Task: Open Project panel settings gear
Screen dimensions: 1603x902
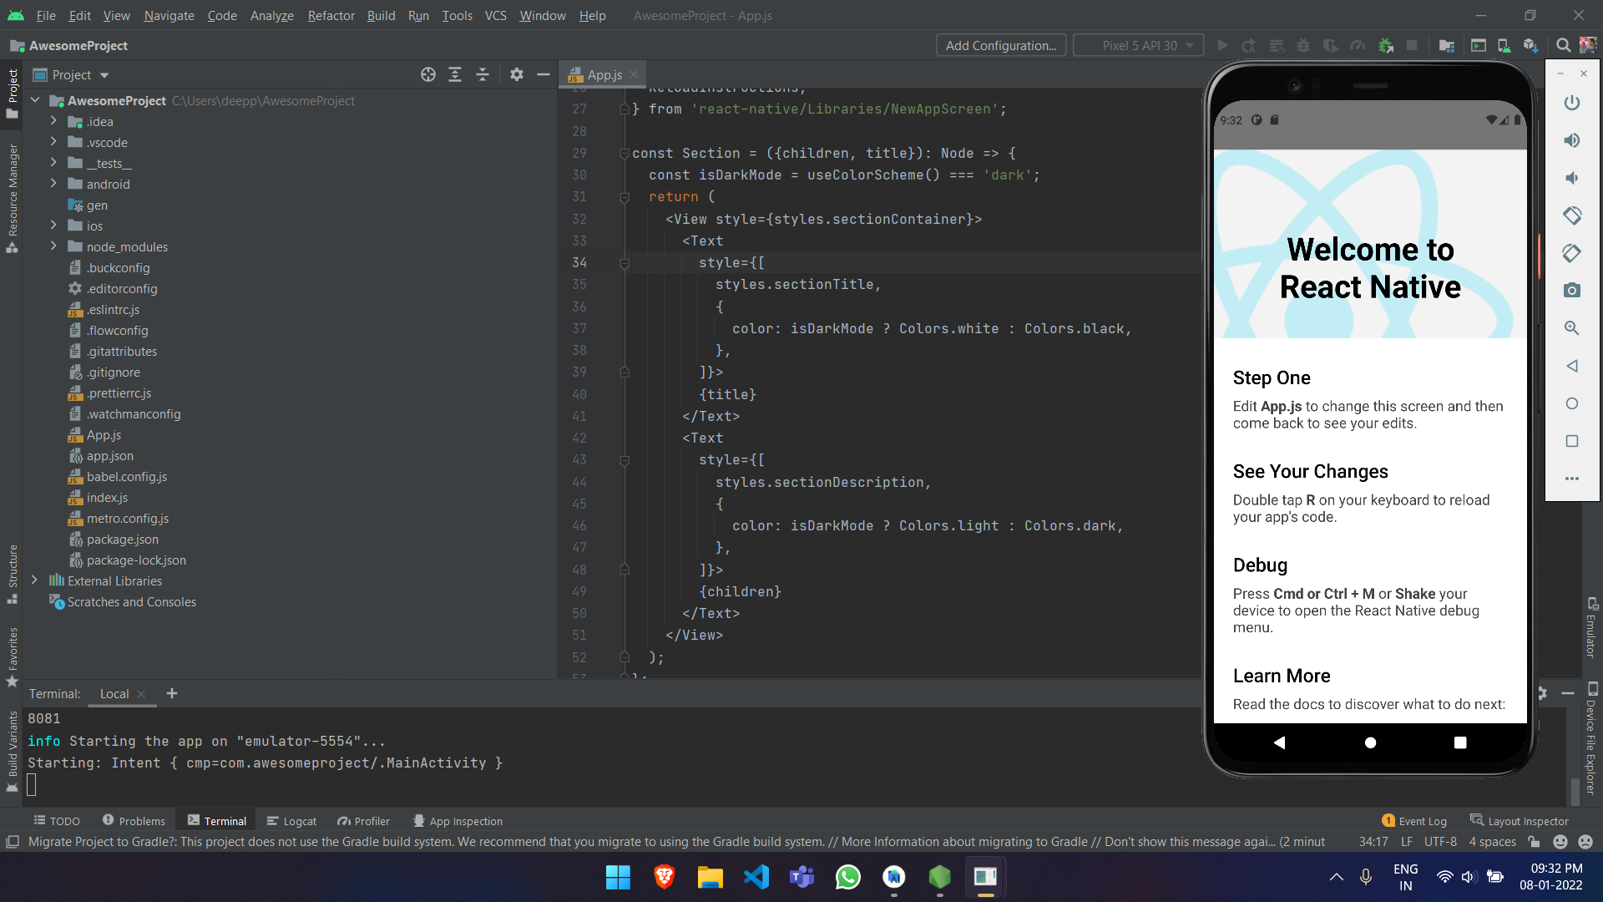Action: pos(517,75)
